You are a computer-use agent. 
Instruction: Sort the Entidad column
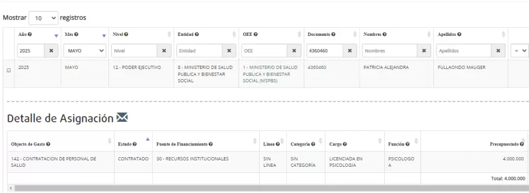(234, 34)
